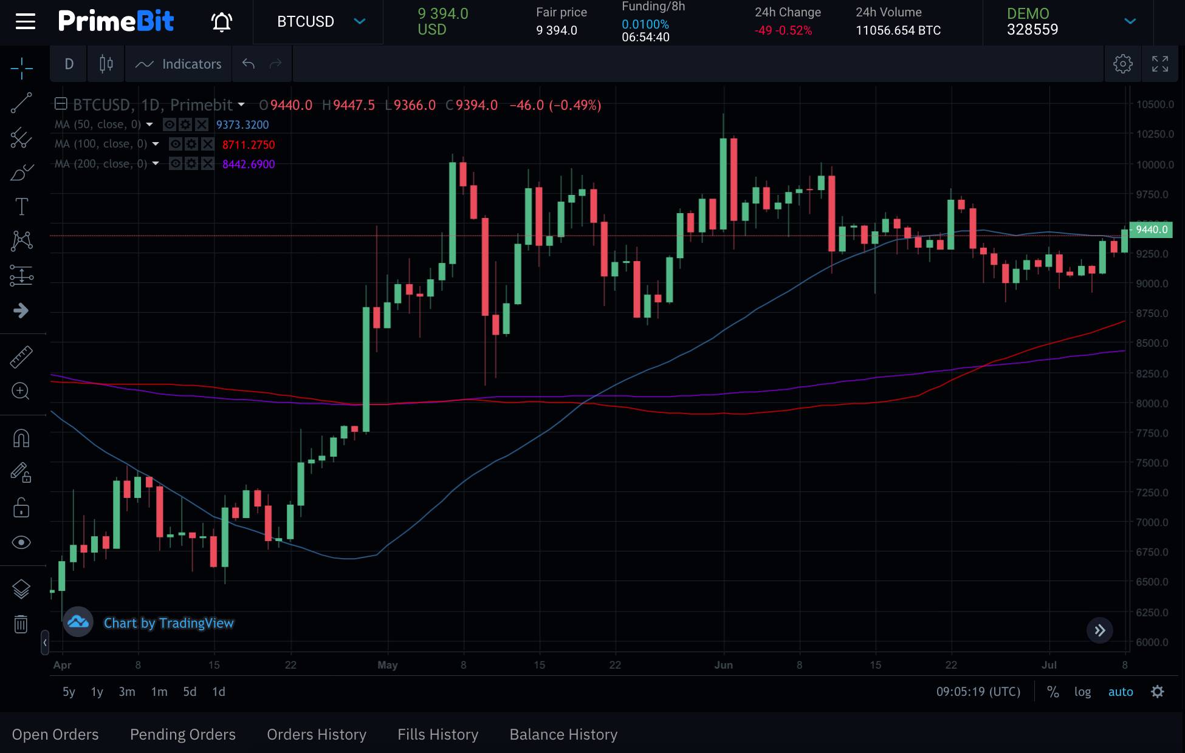
Task: Select the Text annotation tool
Action: 21,206
